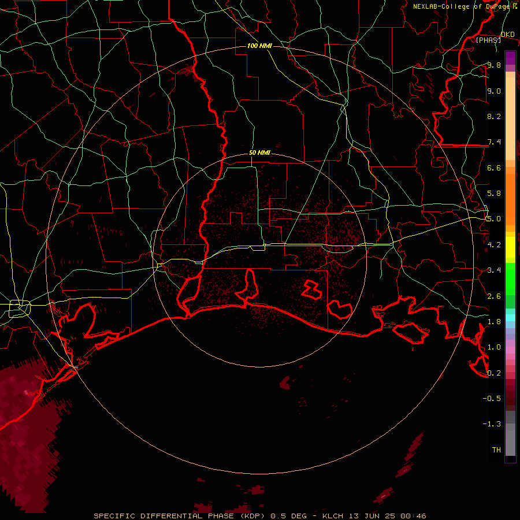Click the 1.8 value on color scale
520x520 pixels.
click(494, 321)
